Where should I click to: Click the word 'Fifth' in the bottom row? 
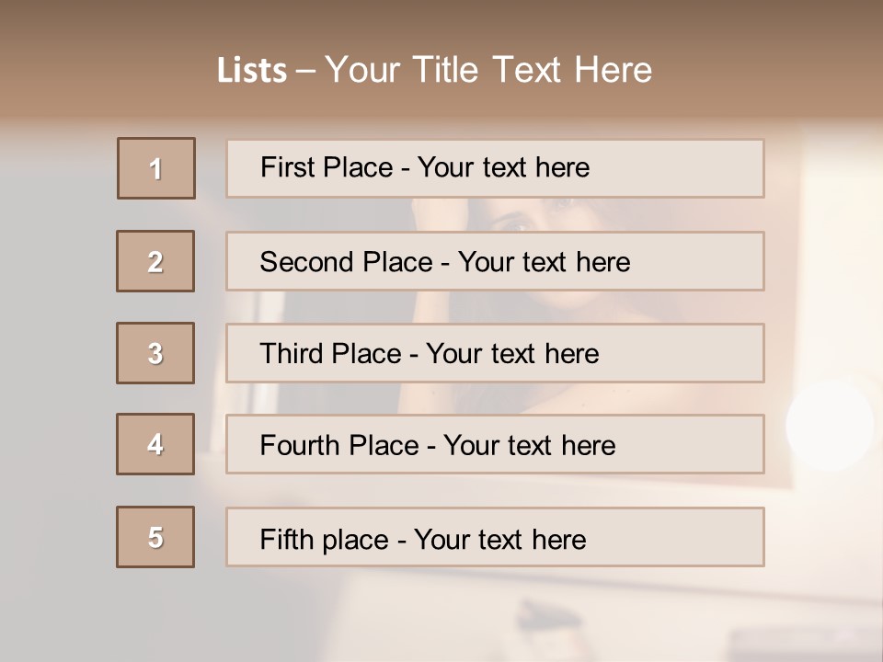click(x=286, y=539)
